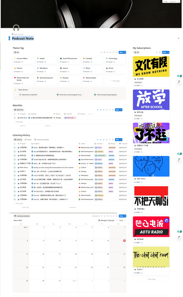
Task: Go to previous month with left chevron
Action: point(117,220)
